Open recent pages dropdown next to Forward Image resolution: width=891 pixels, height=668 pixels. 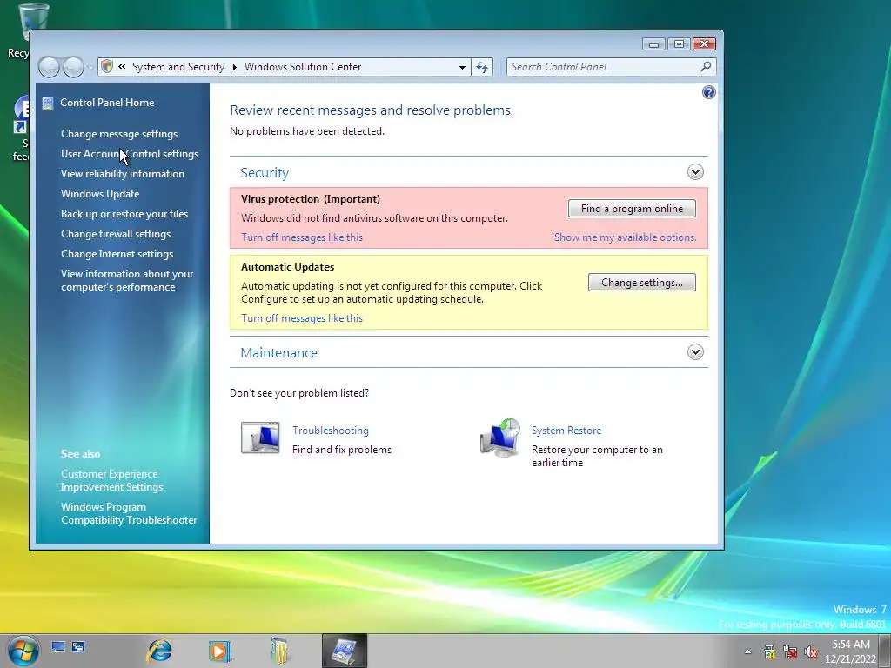90,68
